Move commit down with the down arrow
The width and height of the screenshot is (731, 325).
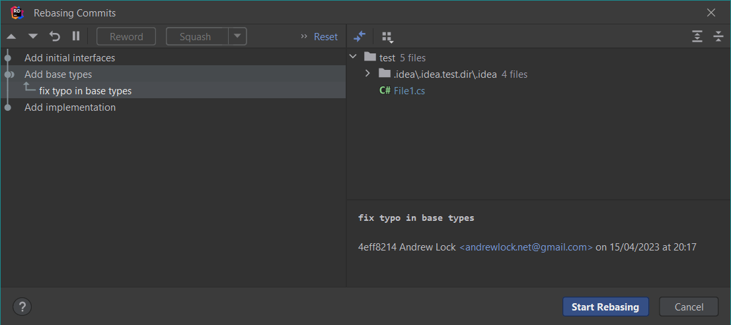click(32, 36)
